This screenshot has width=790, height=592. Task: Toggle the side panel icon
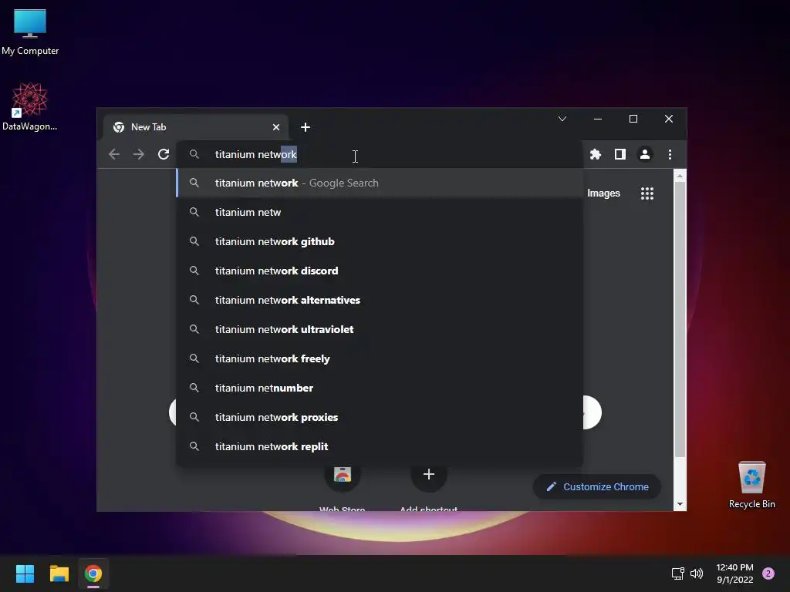pyautogui.click(x=620, y=154)
